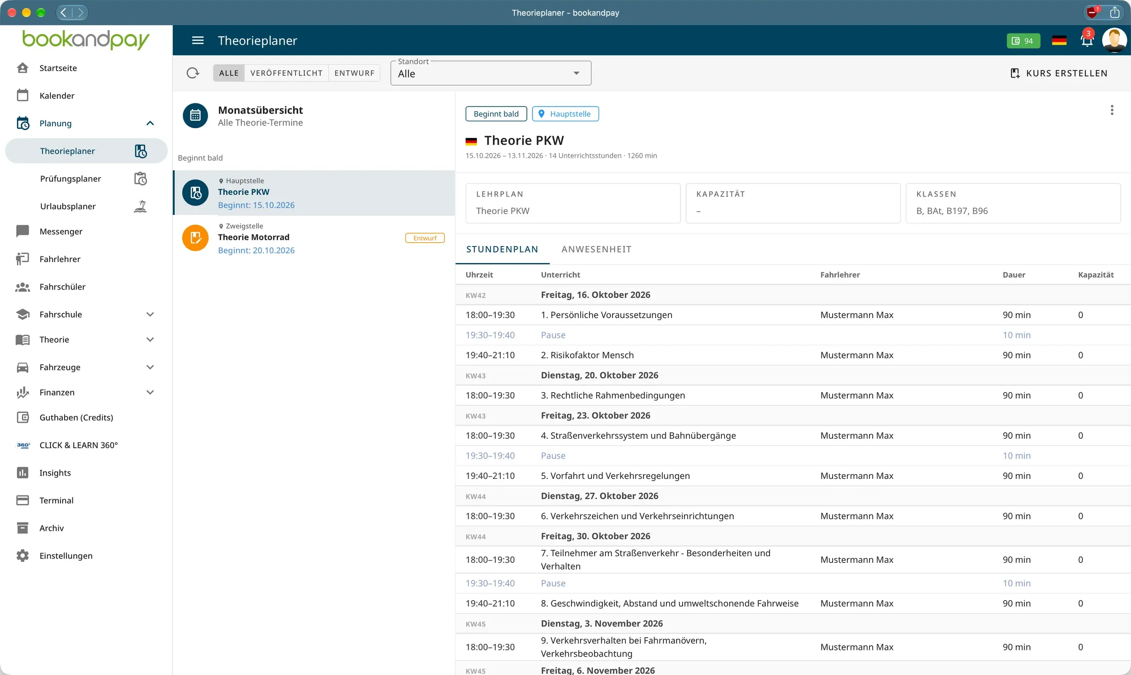Open the three-dot course options menu
1131x675 pixels.
coord(1112,110)
